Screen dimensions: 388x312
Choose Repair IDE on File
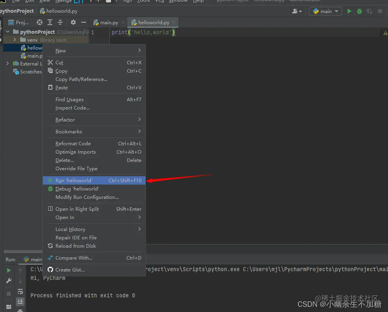94,238
